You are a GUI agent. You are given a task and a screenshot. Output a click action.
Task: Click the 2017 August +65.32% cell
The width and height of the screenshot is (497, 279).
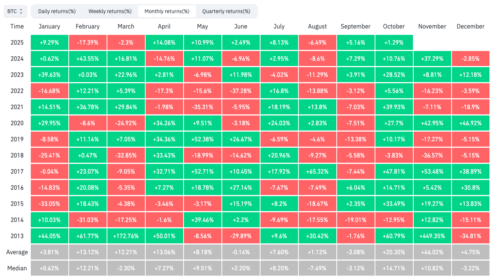pyautogui.click(x=317, y=171)
